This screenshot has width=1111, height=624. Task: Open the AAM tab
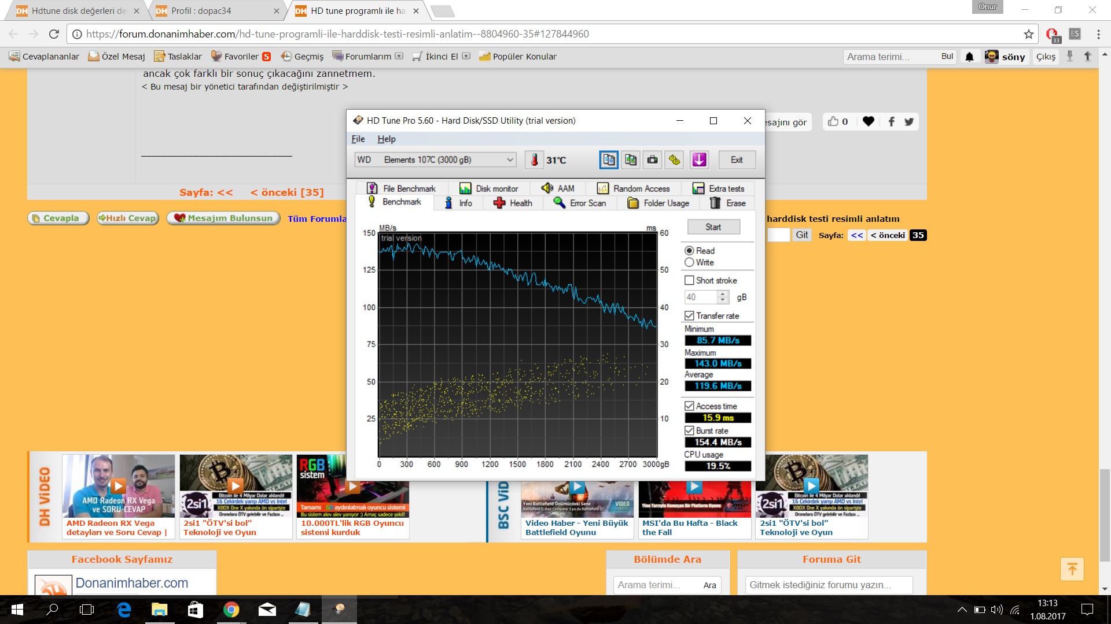558,188
